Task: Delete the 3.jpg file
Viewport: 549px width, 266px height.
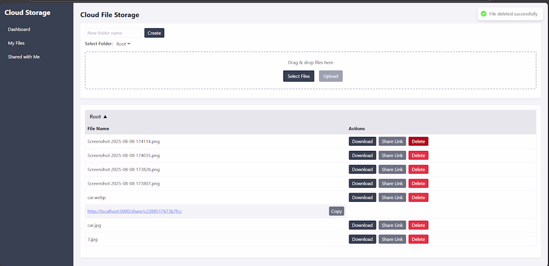Action: coord(418,240)
